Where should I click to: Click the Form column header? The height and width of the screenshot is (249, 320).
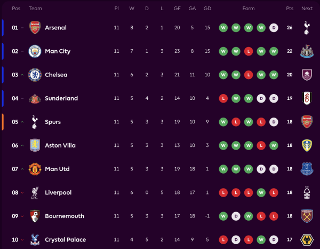tap(249, 9)
